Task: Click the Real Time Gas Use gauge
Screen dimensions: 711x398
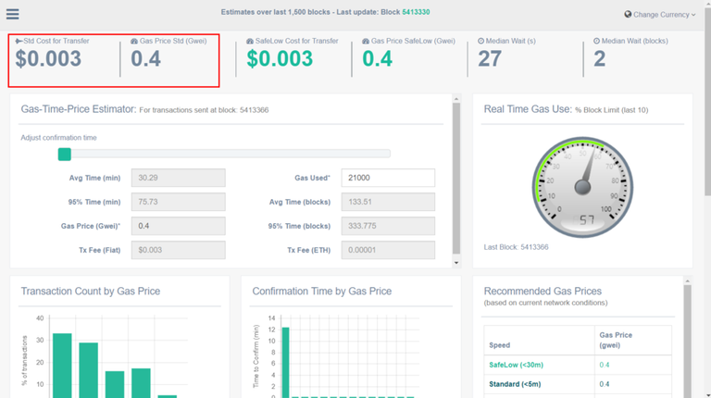Action: 582,184
